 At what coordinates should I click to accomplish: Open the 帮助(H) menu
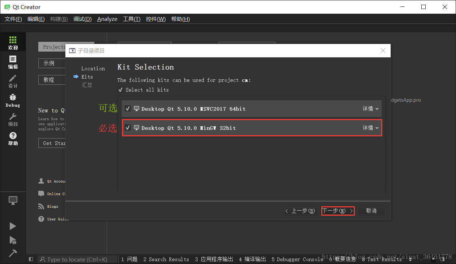click(x=181, y=19)
